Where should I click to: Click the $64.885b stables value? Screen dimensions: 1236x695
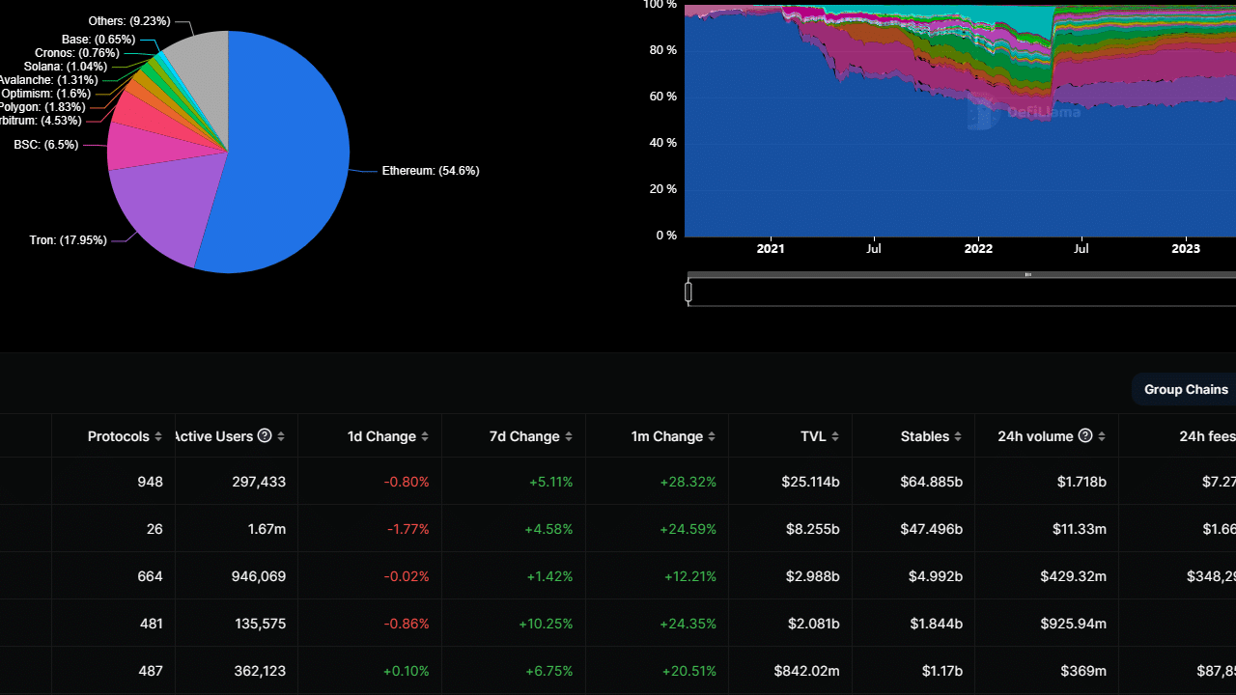[932, 482]
